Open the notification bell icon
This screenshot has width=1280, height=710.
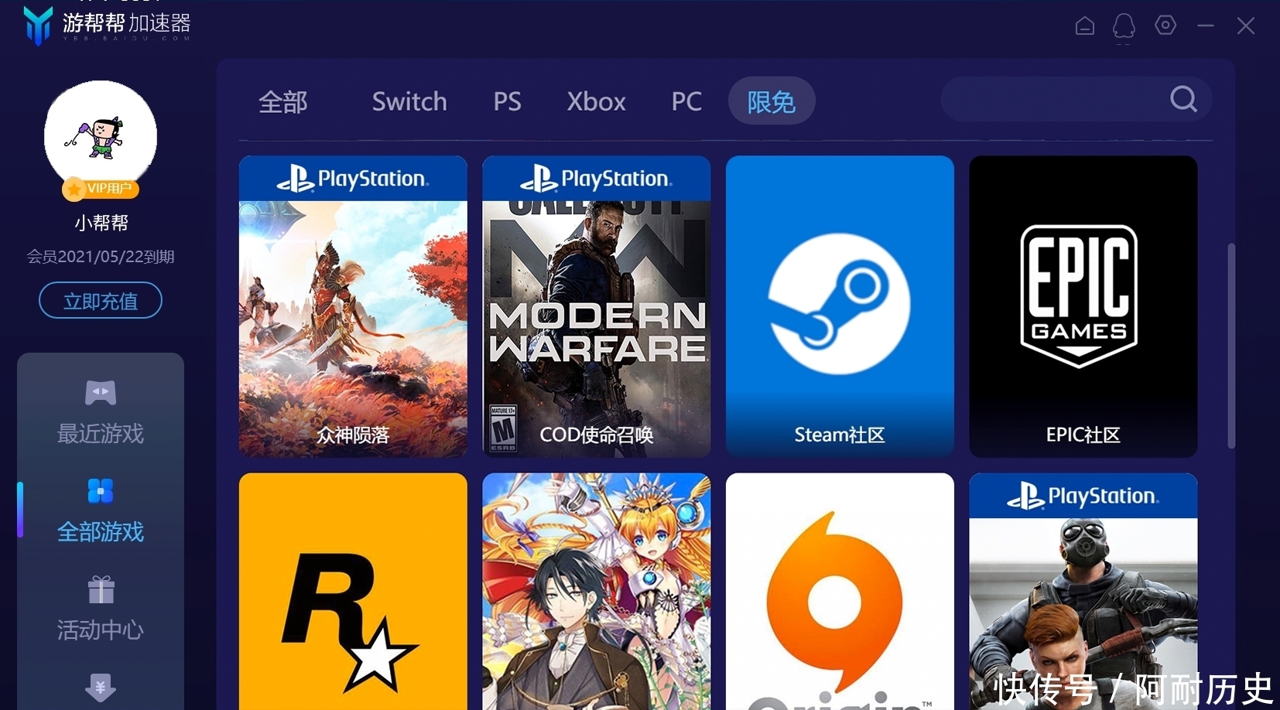point(1124,26)
